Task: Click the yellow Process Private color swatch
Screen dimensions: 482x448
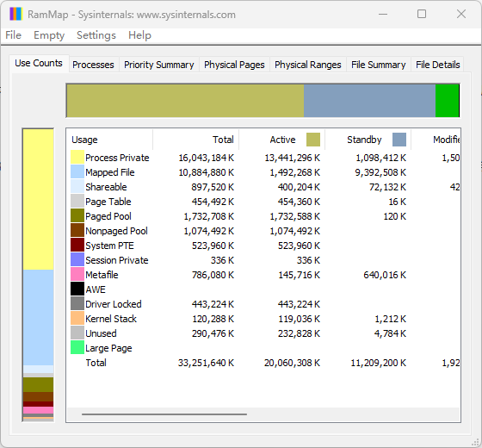Action: 77,157
